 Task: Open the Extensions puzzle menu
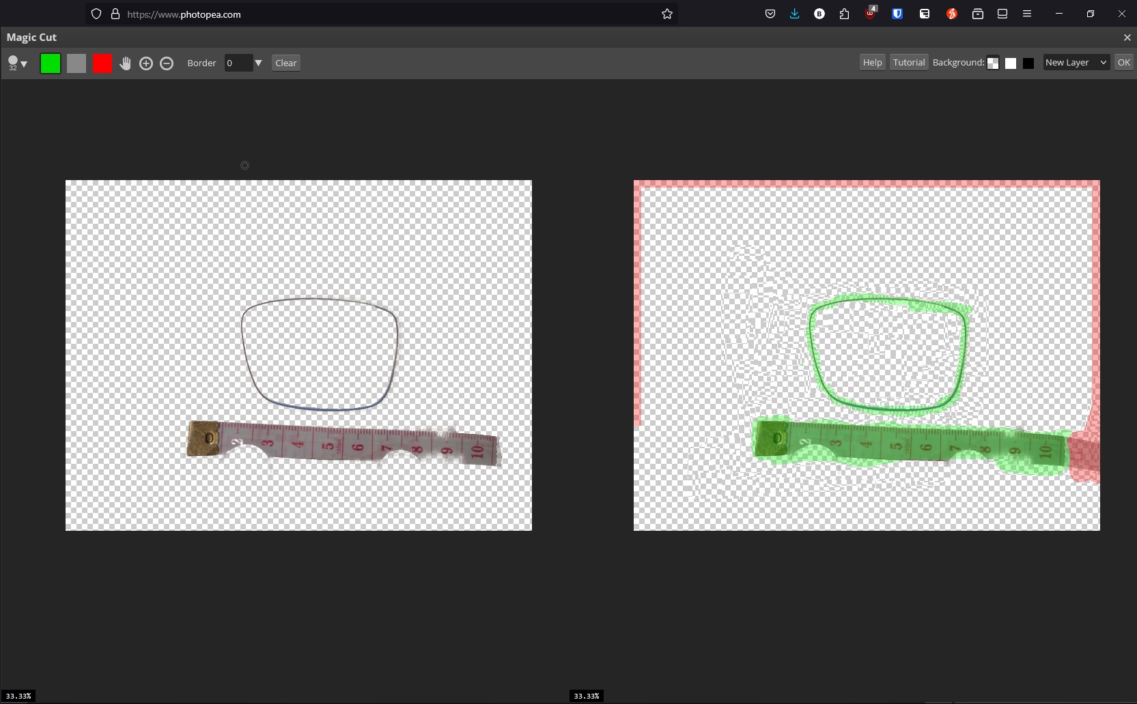click(845, 14)
